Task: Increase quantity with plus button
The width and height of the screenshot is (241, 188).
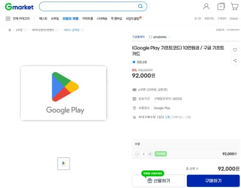Action: tap(150, 154)
